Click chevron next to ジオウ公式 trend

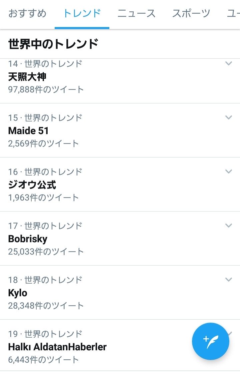(x=228, y=171)
